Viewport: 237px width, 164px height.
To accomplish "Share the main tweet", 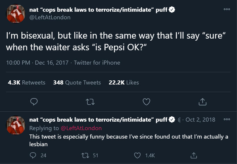I will (x=202, y=101).
